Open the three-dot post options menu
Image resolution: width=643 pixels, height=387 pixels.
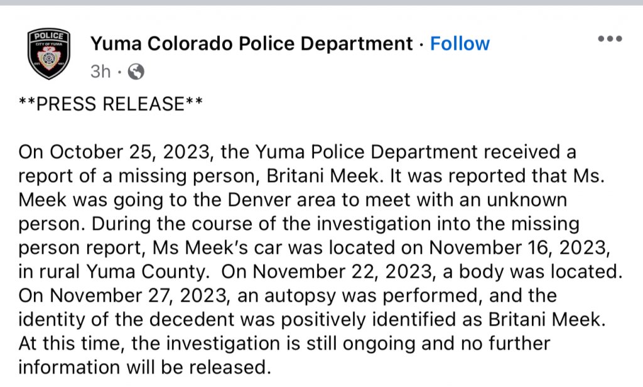point(610,39)
